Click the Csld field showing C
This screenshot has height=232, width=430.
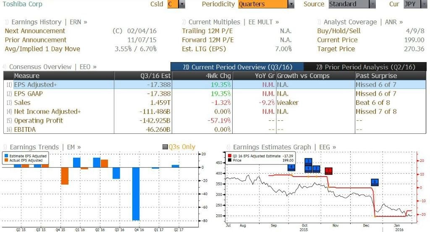click(x=173, y=4)
